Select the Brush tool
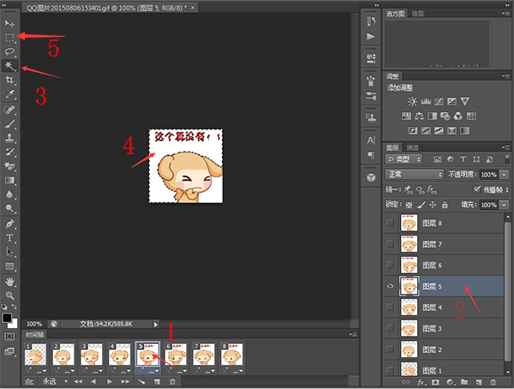 point(9,123)
